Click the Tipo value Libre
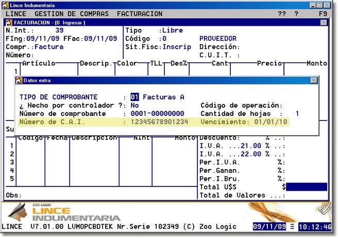 tap(173, 30)
